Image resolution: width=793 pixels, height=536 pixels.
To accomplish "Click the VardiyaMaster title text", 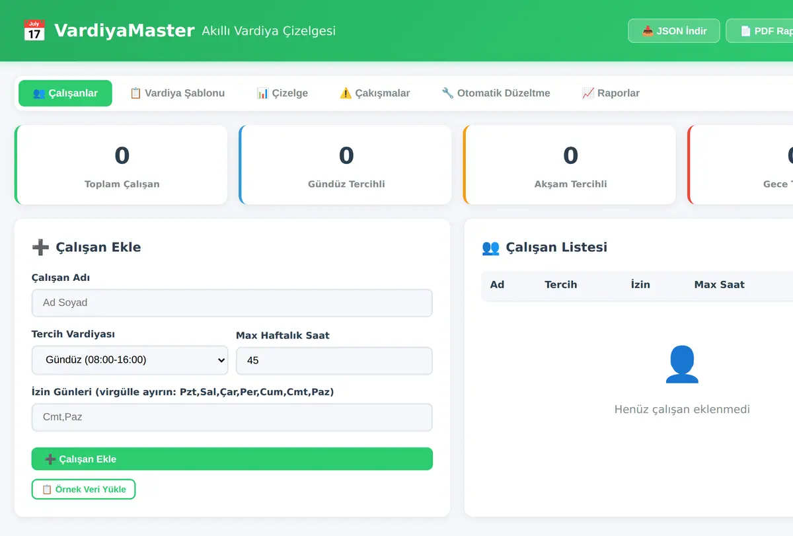I will [x=124, y=30].
